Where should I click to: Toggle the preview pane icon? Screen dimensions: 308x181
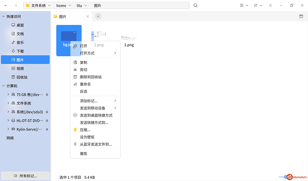coord(301,17)
